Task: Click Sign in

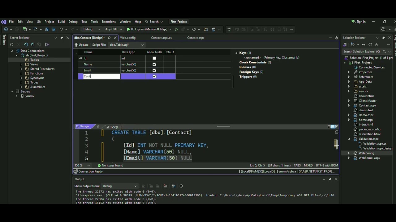Action: click(359, 22)
